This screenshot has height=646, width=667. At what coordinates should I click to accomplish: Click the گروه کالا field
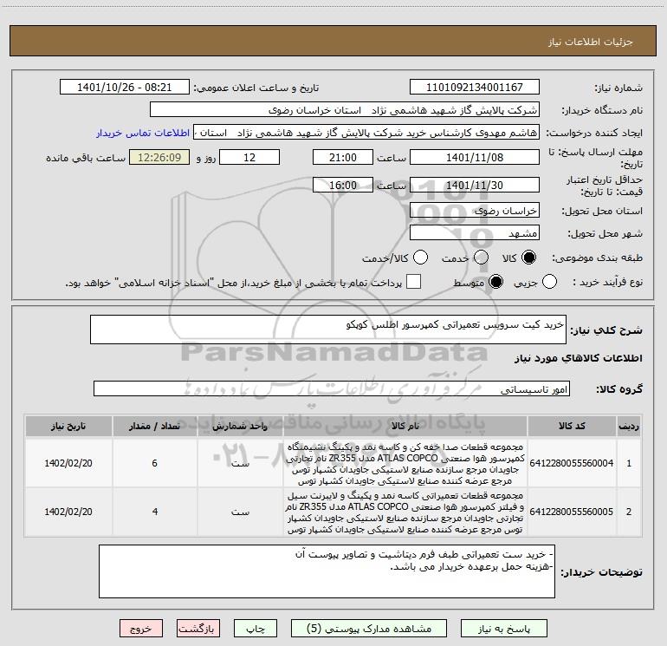click(332, 389)
